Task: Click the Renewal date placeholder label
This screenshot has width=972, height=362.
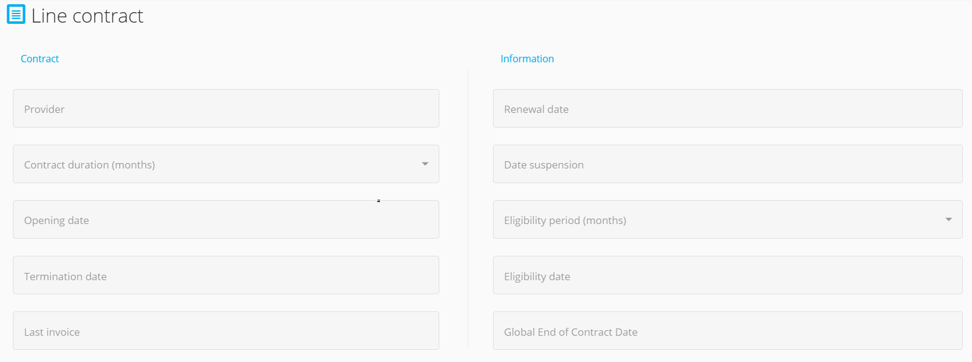Action: [536, 109]
